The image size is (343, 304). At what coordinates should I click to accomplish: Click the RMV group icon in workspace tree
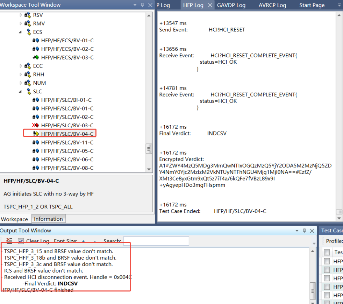[28, 23]
